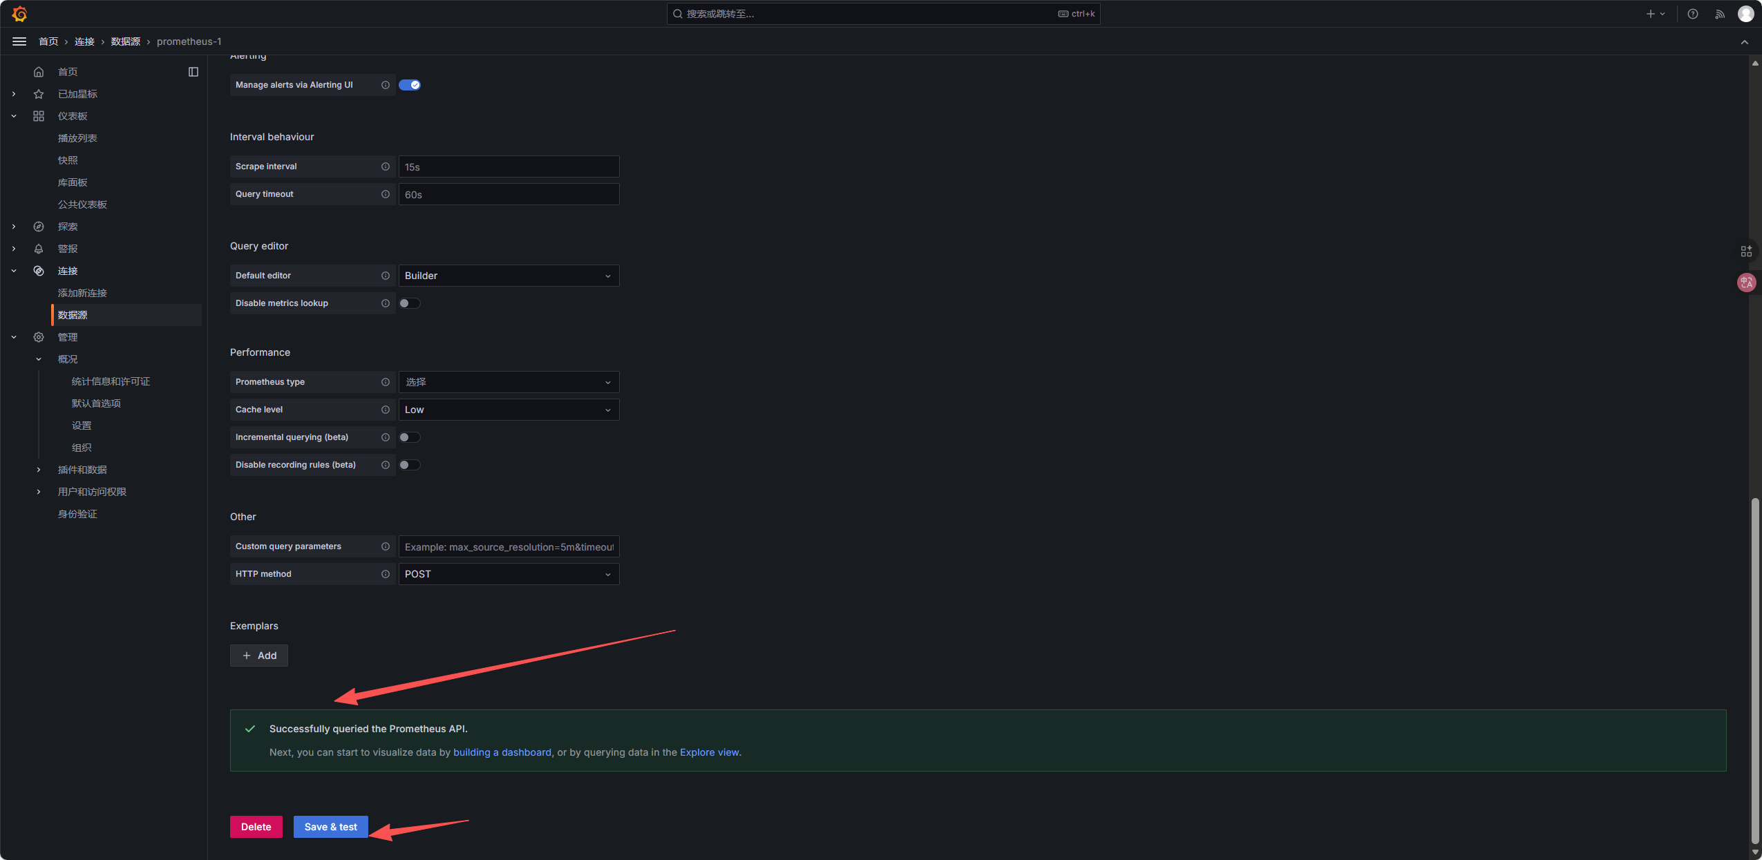Toggle Manage alerts via Alerting UI
The image size is (1762, 860).
[x=410, y=85]
